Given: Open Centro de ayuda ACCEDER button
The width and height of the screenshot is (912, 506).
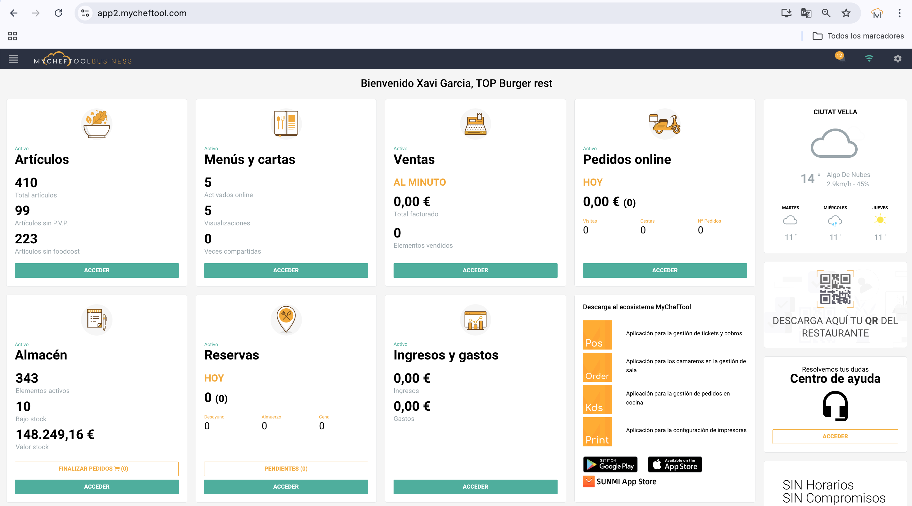Looking at the screenshot, I should click(835, 436).
